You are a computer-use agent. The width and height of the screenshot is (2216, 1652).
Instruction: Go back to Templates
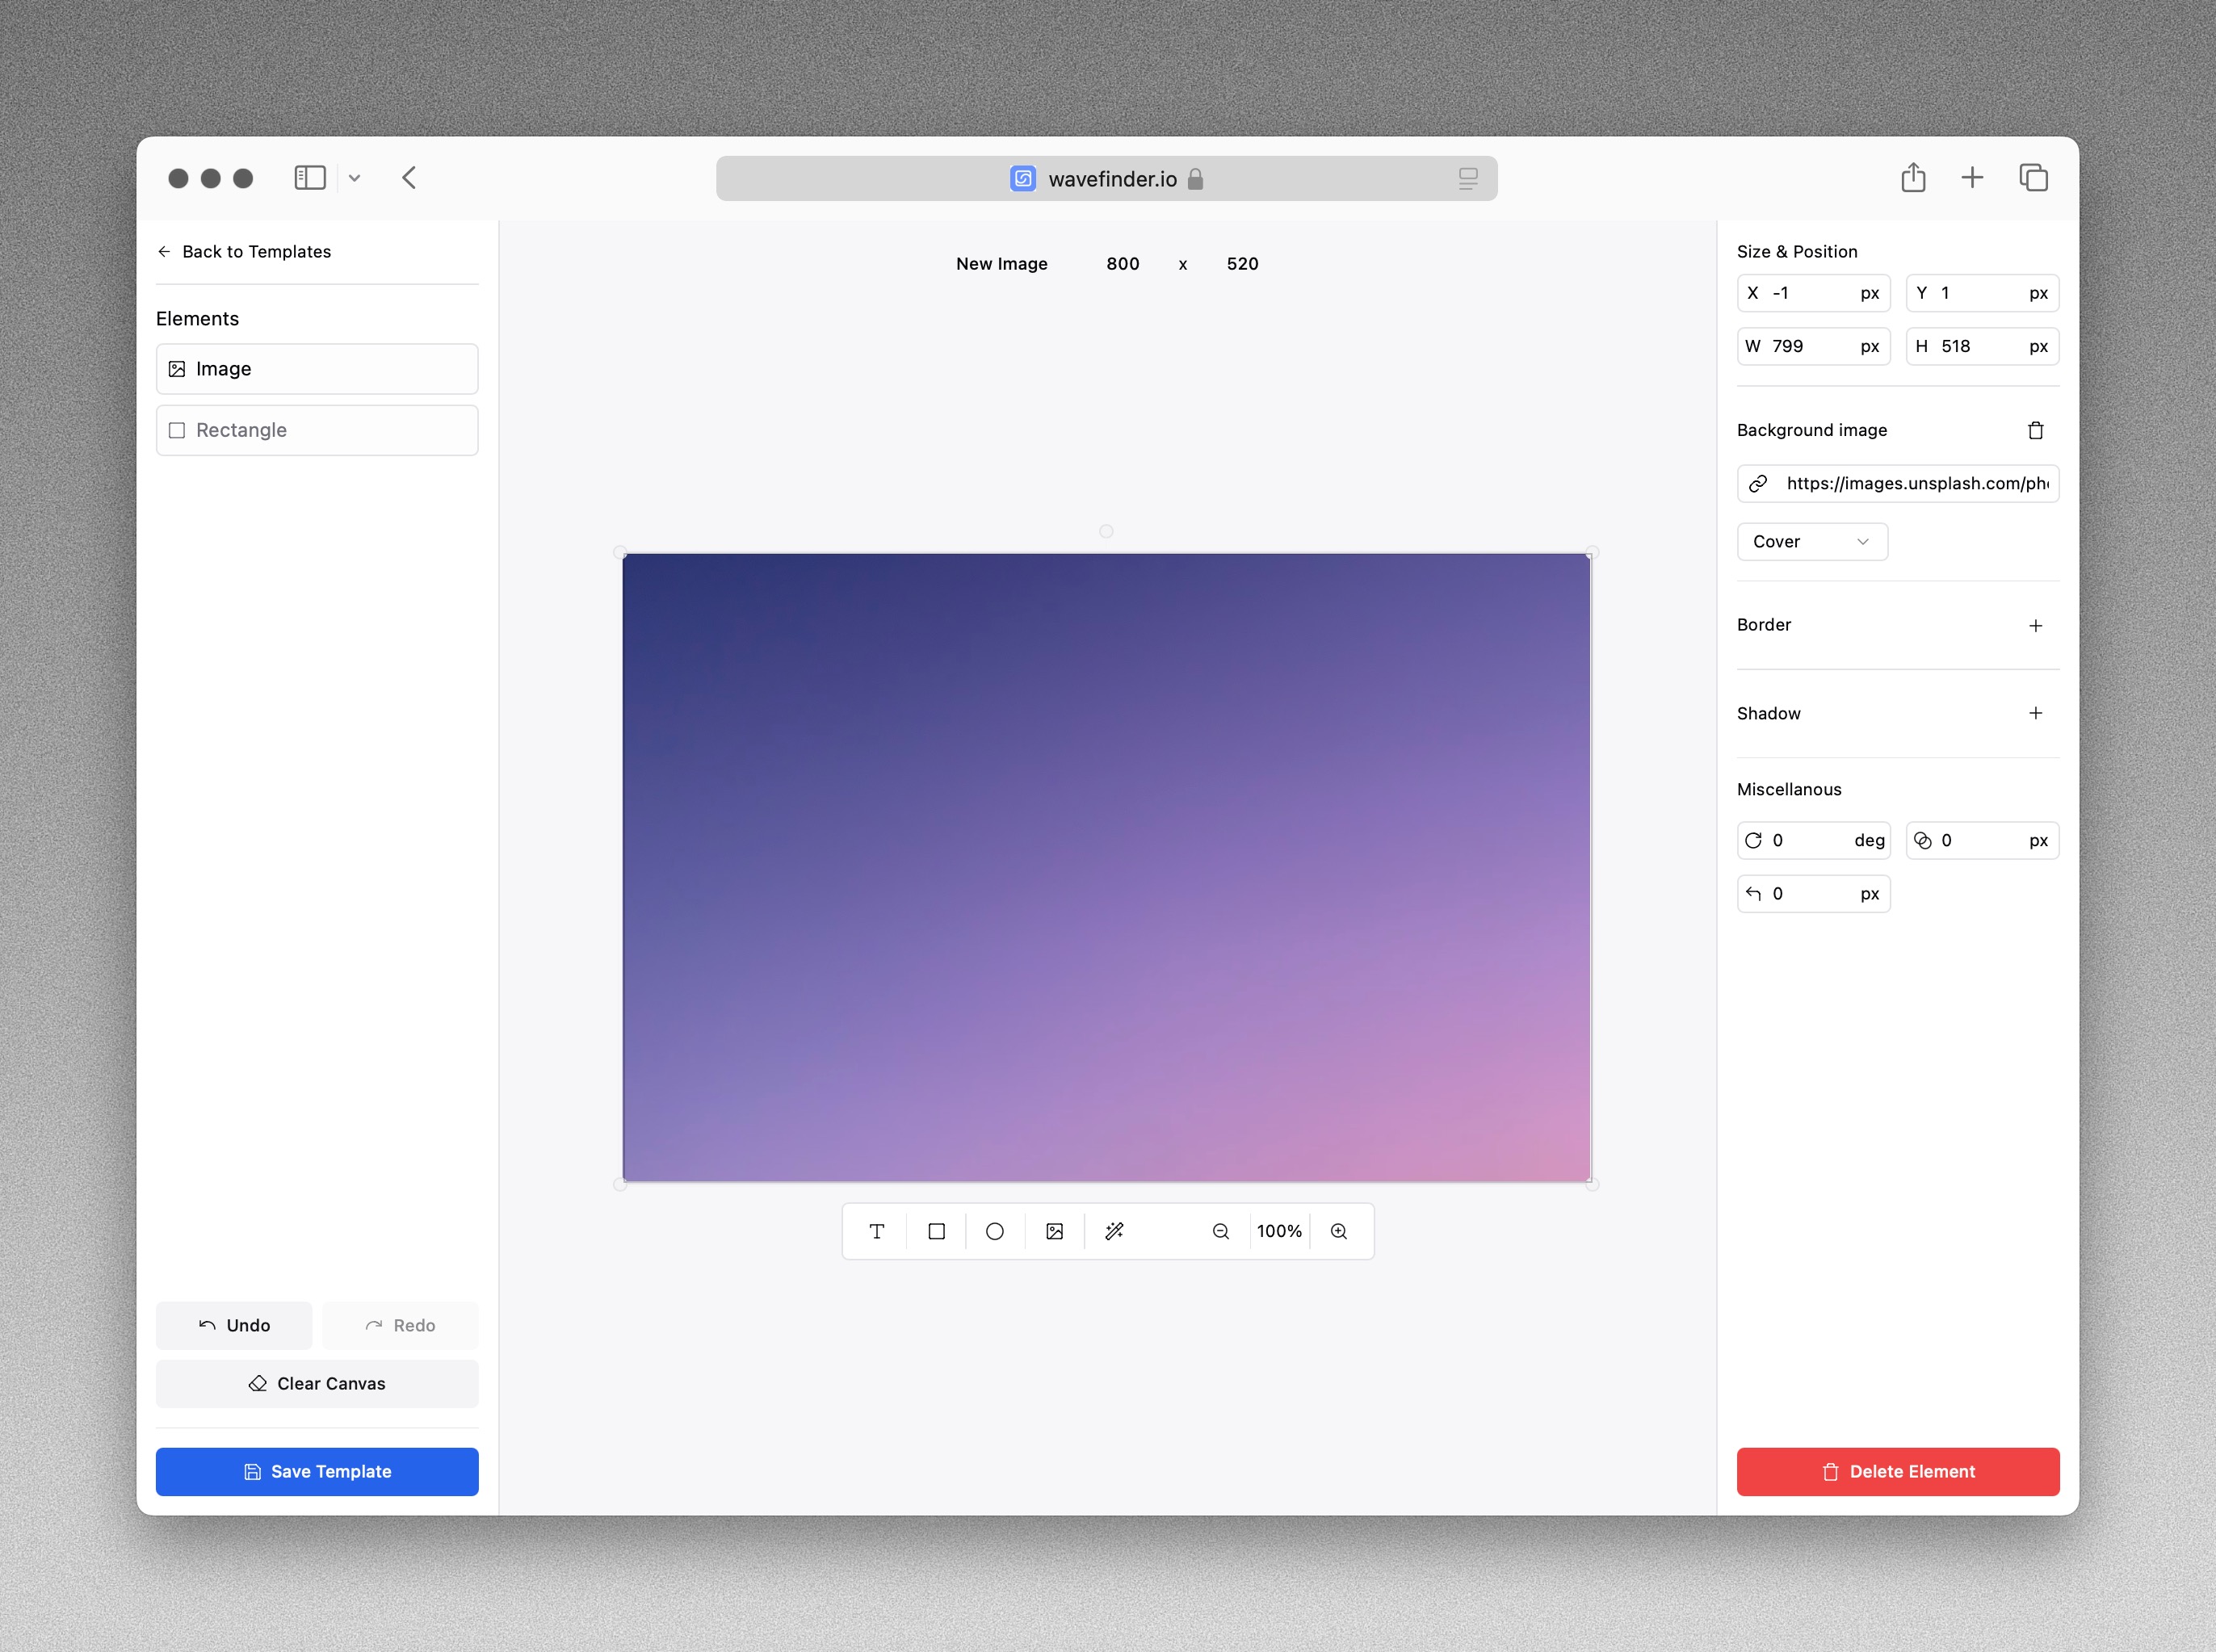(x=244, y=251)
